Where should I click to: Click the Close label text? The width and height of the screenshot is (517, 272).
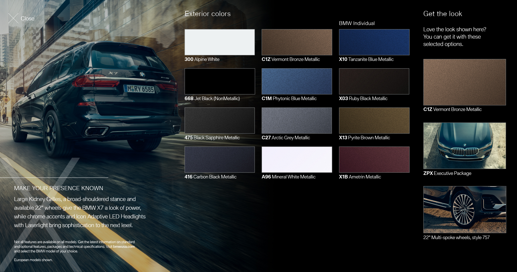tap(27, 18)
